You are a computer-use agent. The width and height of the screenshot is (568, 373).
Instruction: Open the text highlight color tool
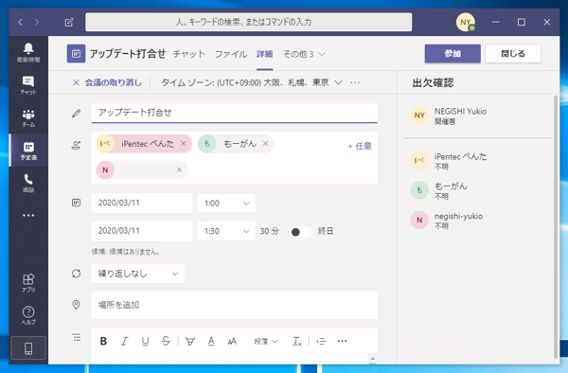click(190, 341)
